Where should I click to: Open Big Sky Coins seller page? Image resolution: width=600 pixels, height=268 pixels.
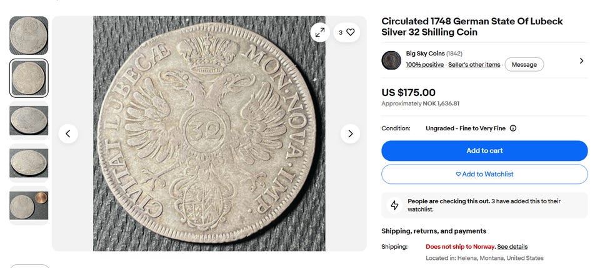click(425, 54)
